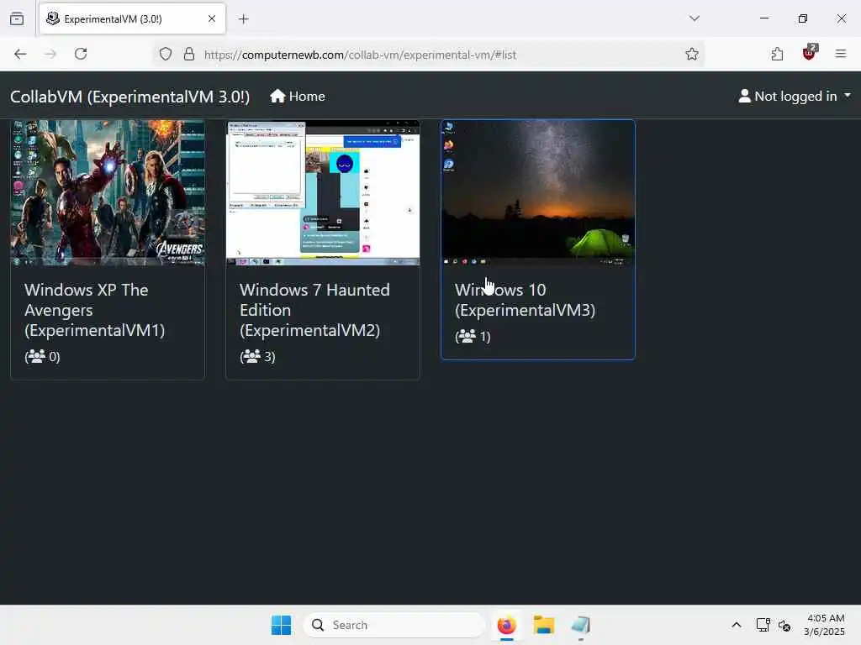Select the Windows 10 (ExperimentalVM3) title
Image resolution: width=861 pixels, height=645 pixels.
click(x=525, y=300)
